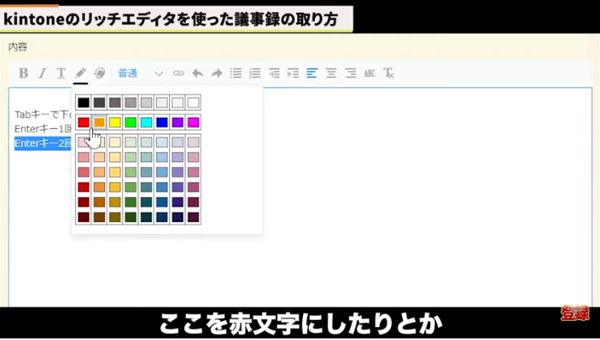Image resolution: width=600 pixels, height=340 pixels.
Task: Select the bright purple swatch
Action: coord(178,123)
